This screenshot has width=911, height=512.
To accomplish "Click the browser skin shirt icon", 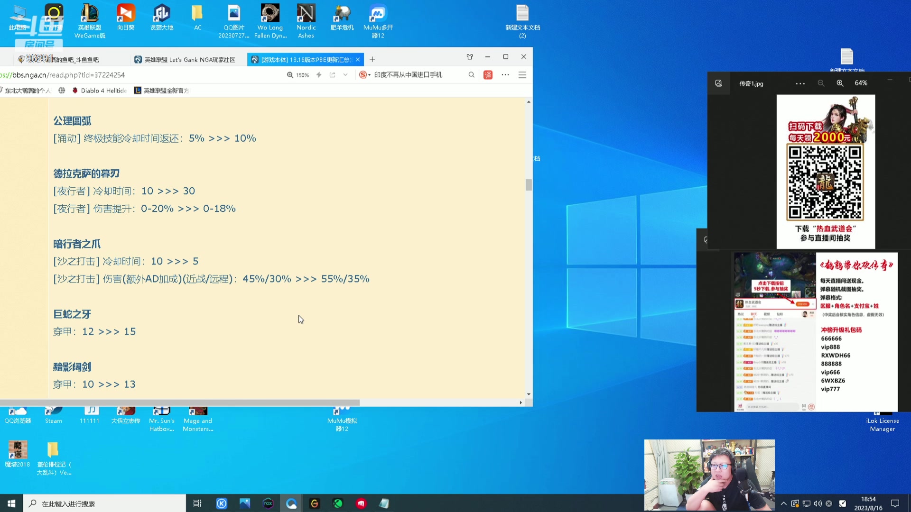I will point(470,57).
